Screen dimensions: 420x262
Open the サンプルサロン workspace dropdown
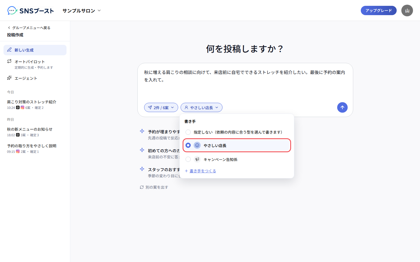[82, 10]
